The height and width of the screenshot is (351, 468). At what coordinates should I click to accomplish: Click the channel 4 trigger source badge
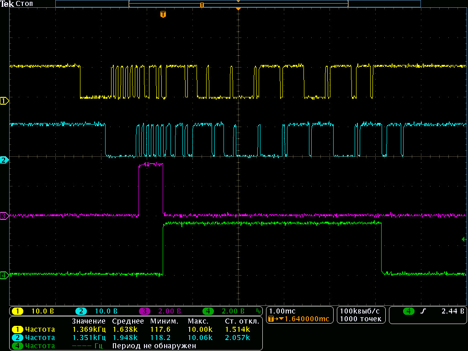coord(409,312)
